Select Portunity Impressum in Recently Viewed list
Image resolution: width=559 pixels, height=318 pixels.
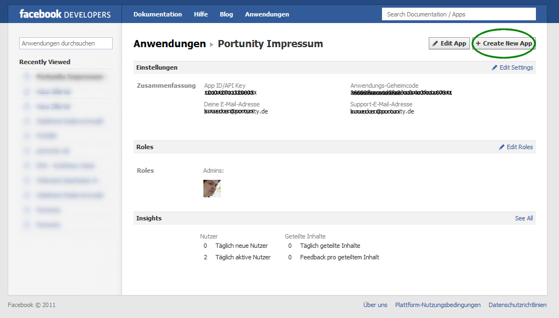[x=69, y=77]
